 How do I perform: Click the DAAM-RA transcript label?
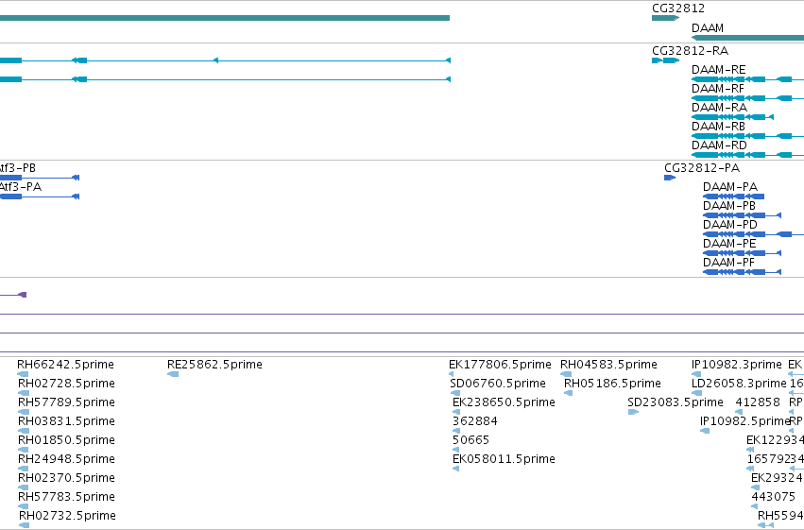pos(719,108)
